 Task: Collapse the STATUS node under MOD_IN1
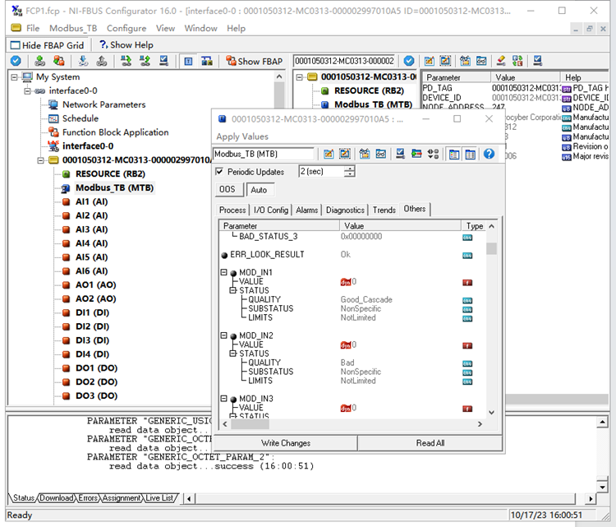(x=233, y=290)
